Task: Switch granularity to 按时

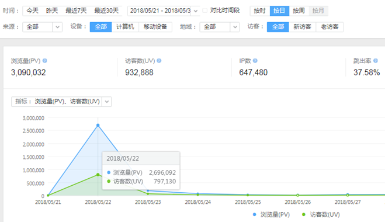Action: click(x=260, y=11)
